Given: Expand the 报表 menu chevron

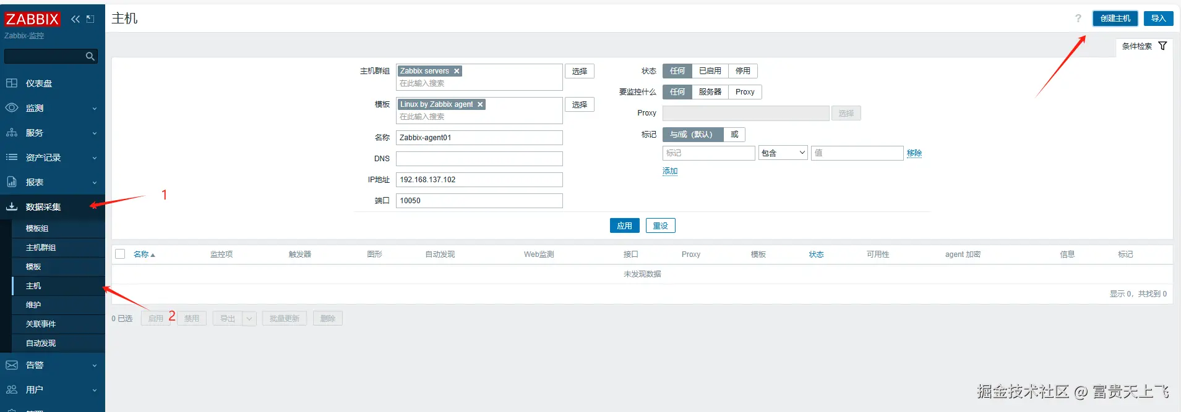Looking at the screenshot, I should (95, 183).
